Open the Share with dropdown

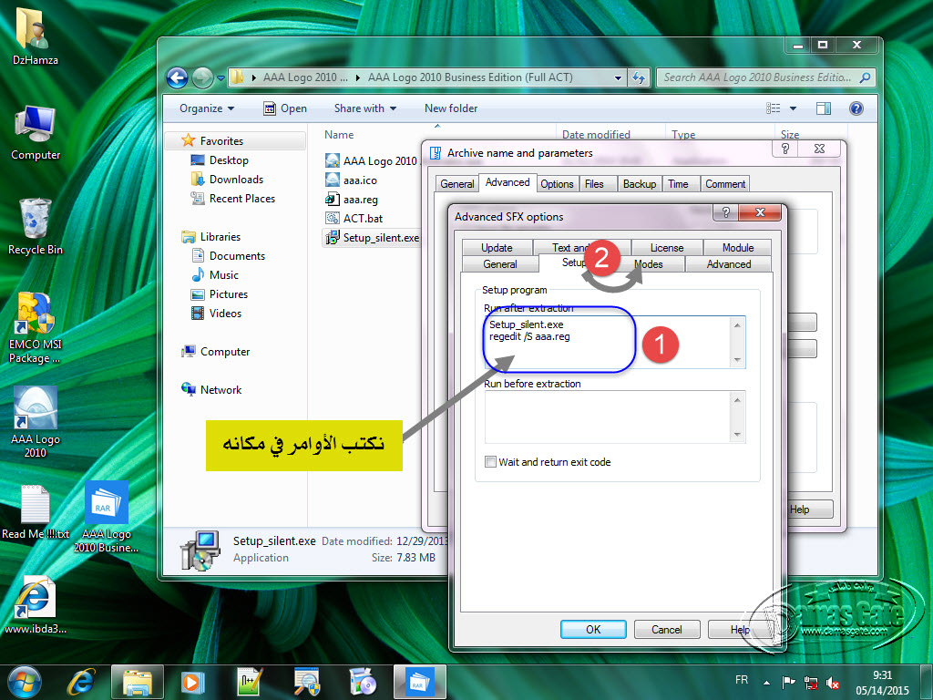point(364,108)
